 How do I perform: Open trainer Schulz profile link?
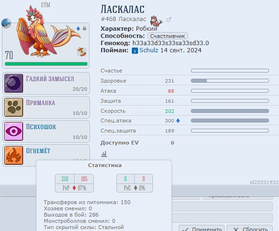149,50
